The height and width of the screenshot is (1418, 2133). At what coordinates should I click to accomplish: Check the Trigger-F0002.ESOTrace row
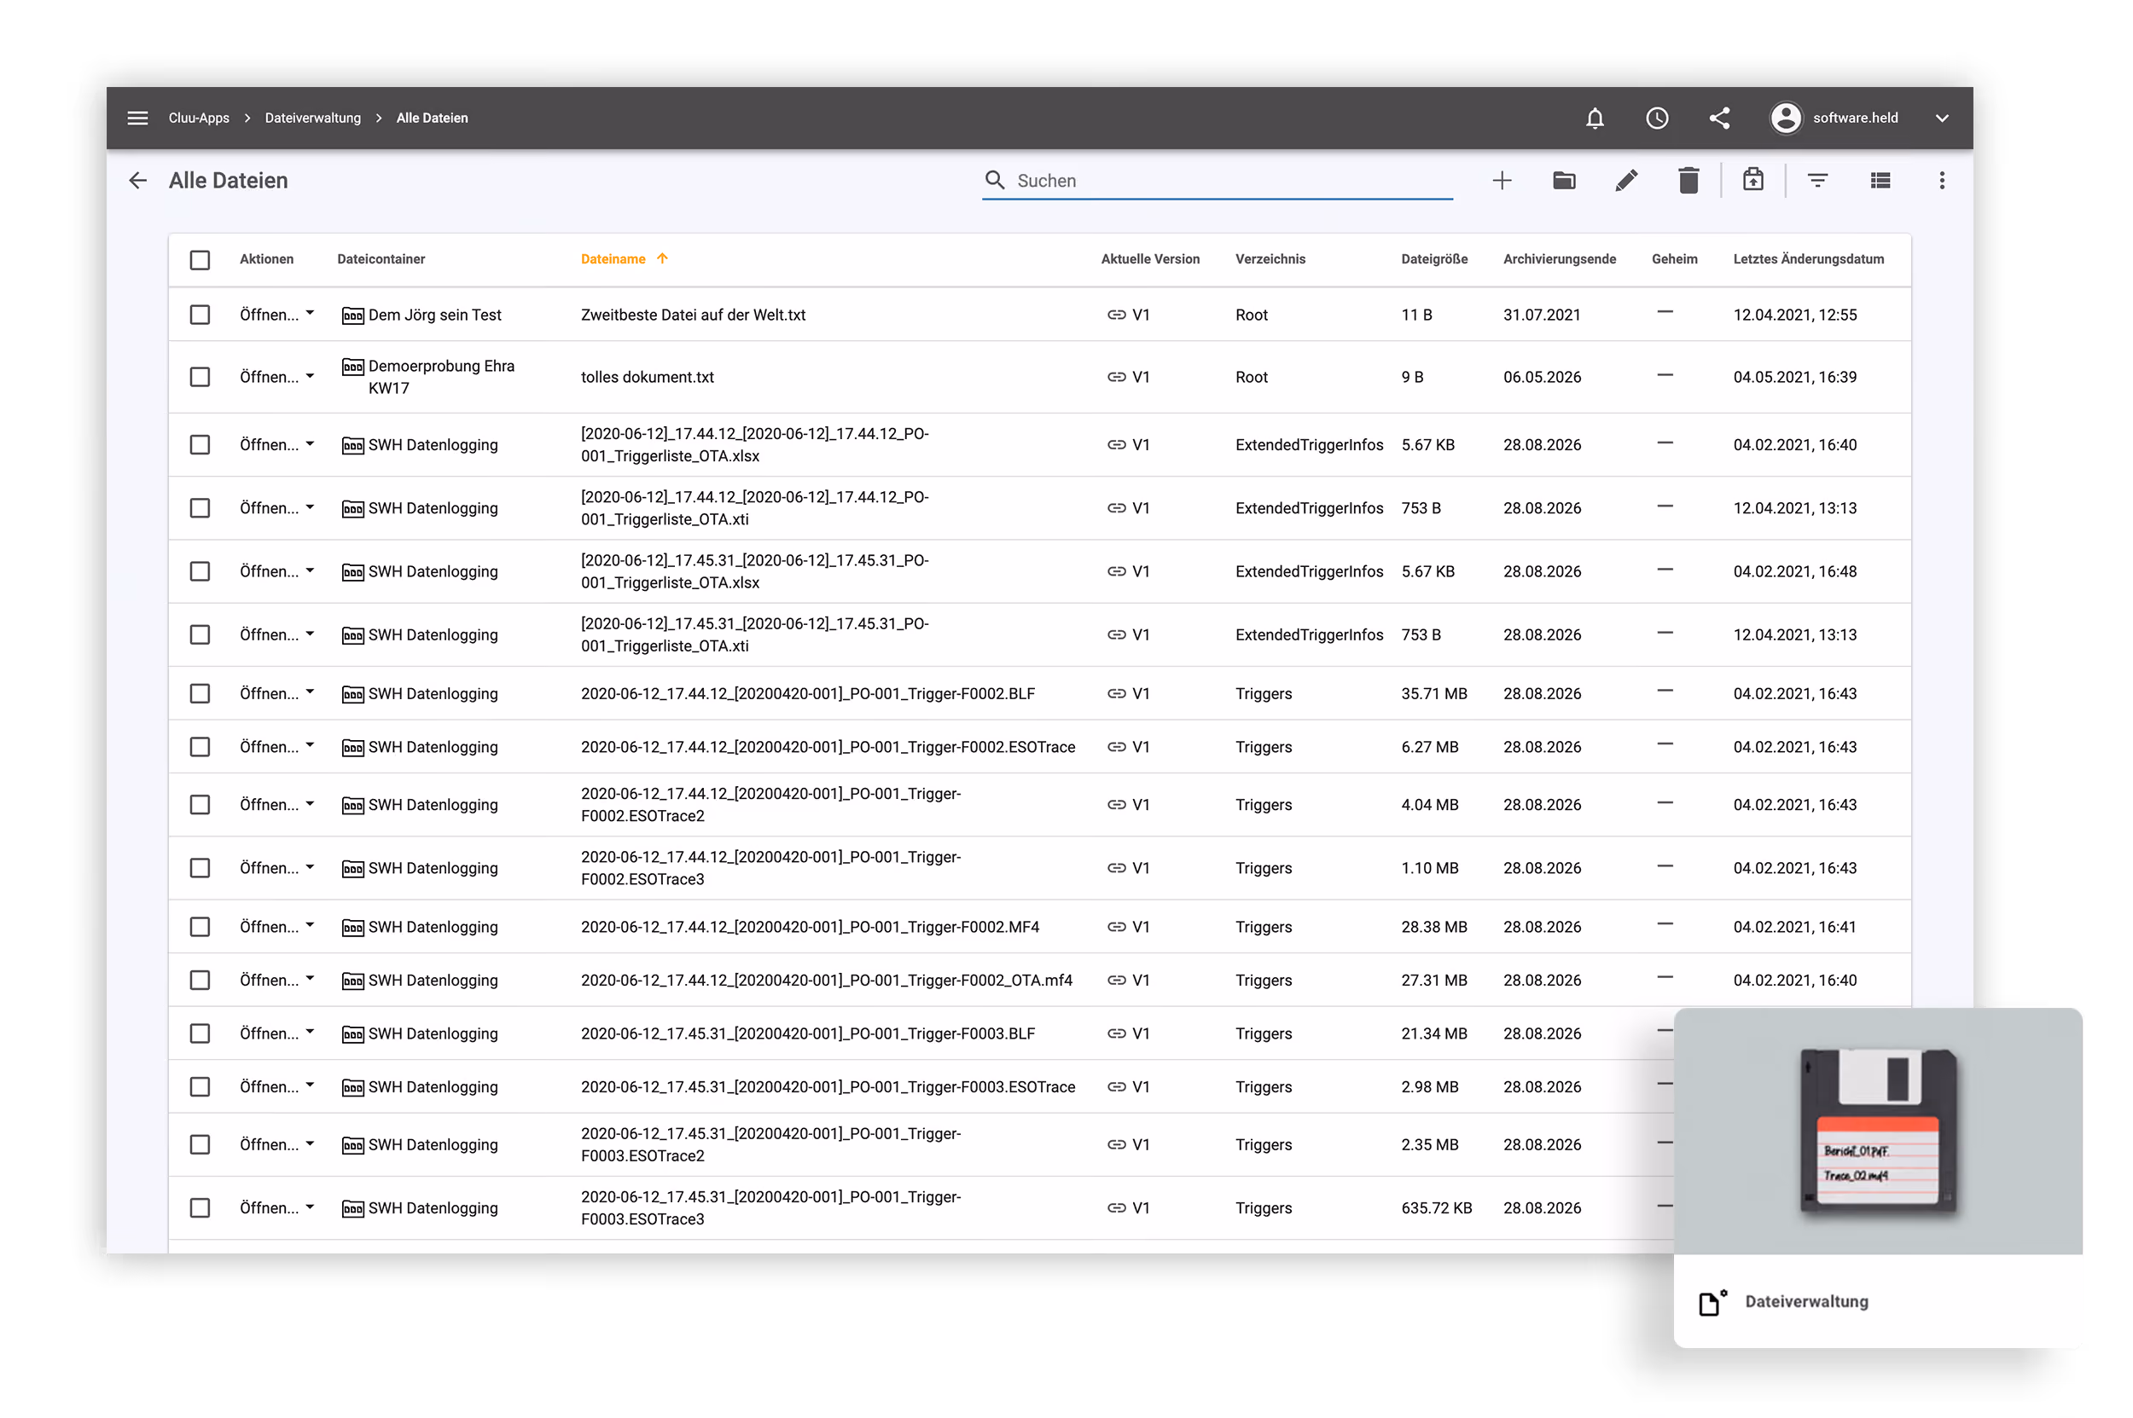click(x=200, y=747)
